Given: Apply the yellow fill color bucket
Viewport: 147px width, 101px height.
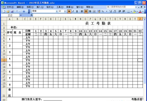Looking at the screenshot, I should point(135,11).
